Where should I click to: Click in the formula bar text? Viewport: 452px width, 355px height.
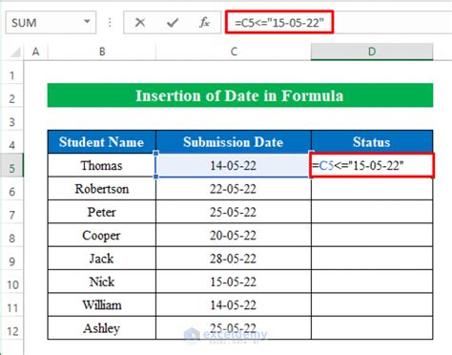click(279, 23)
